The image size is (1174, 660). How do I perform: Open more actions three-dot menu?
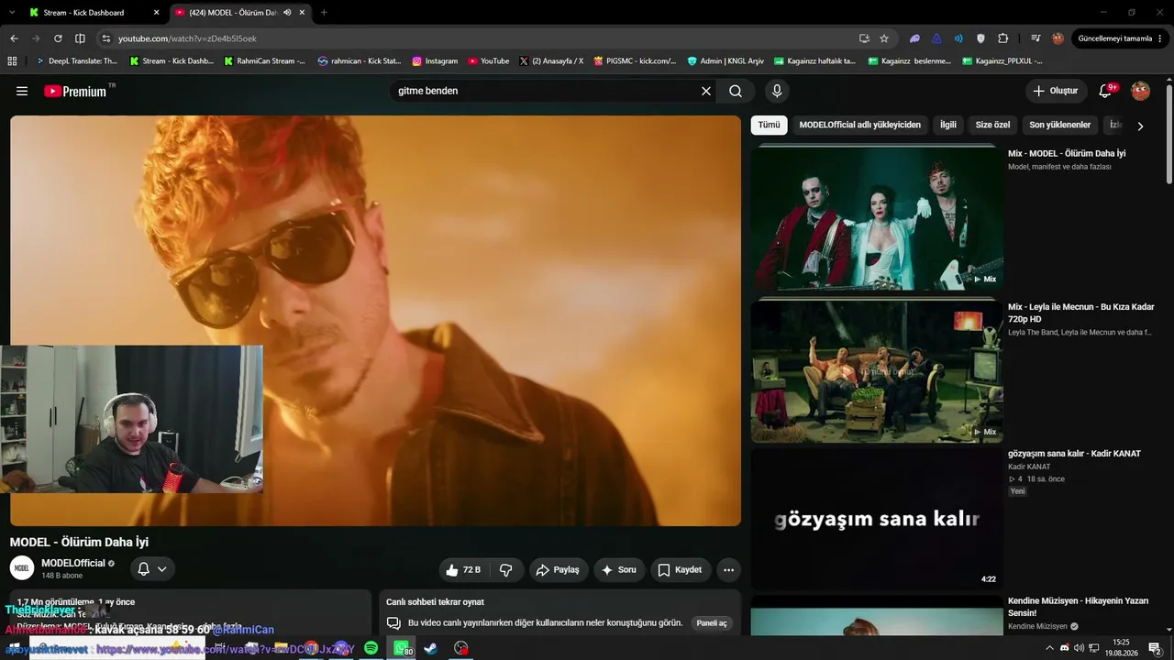click(728, 570)
